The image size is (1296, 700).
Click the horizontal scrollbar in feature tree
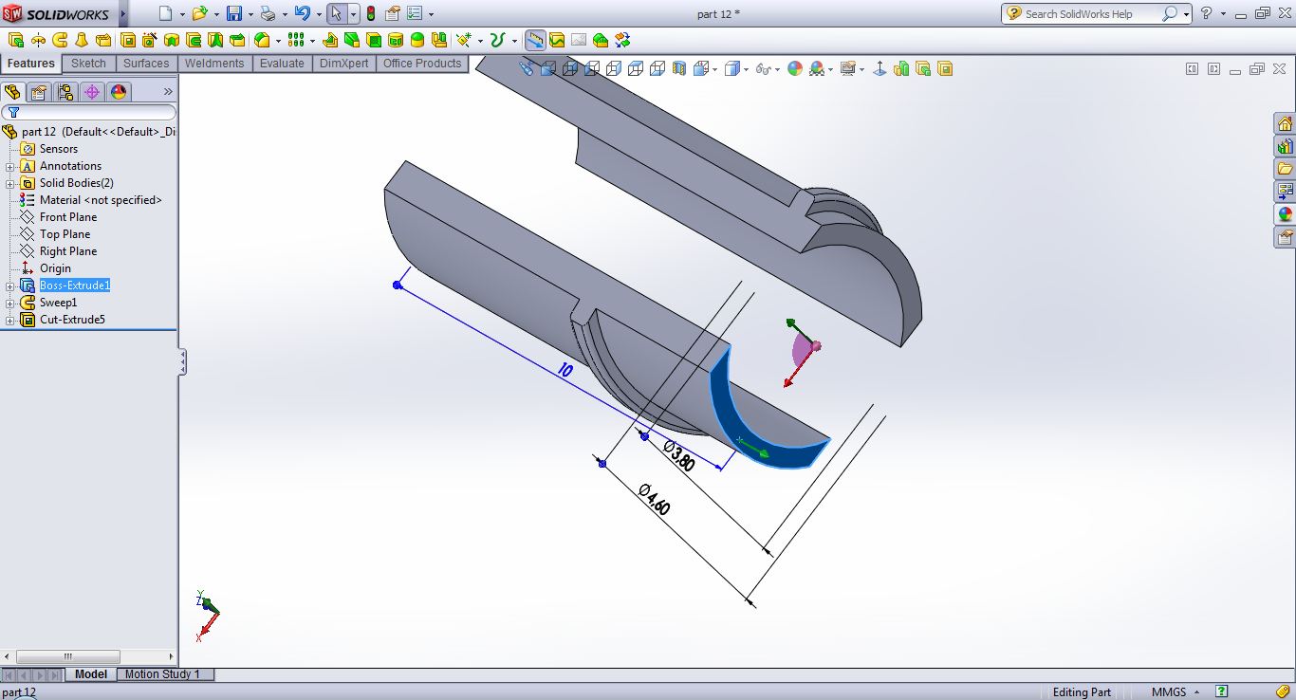68,656
